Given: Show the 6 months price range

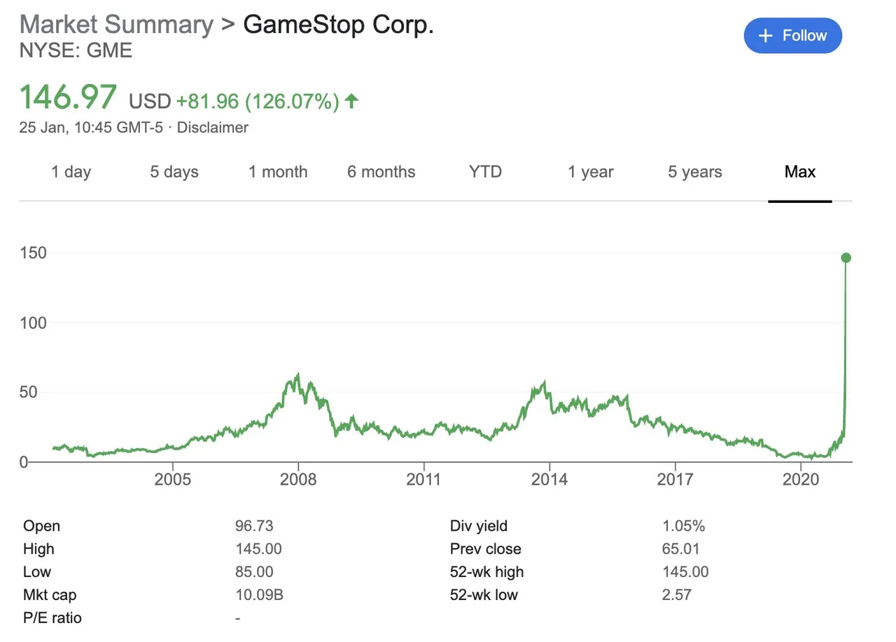Looking at the screenshot, I should 381,172.
